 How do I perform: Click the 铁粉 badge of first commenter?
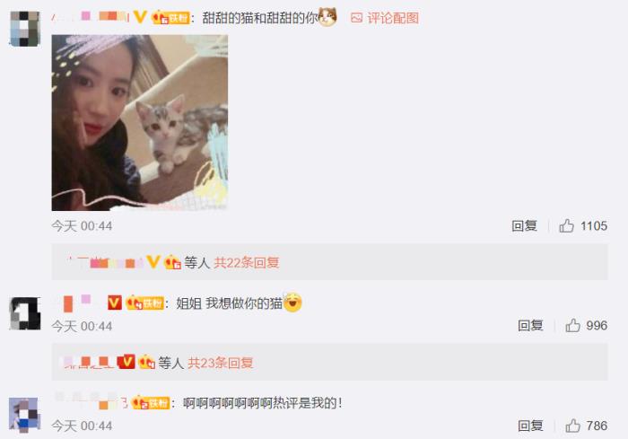click(170, 18)
